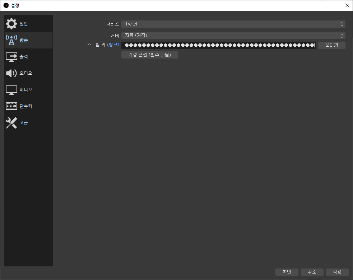Click 계정 연결 (필수 아님) button

point(150,55)
